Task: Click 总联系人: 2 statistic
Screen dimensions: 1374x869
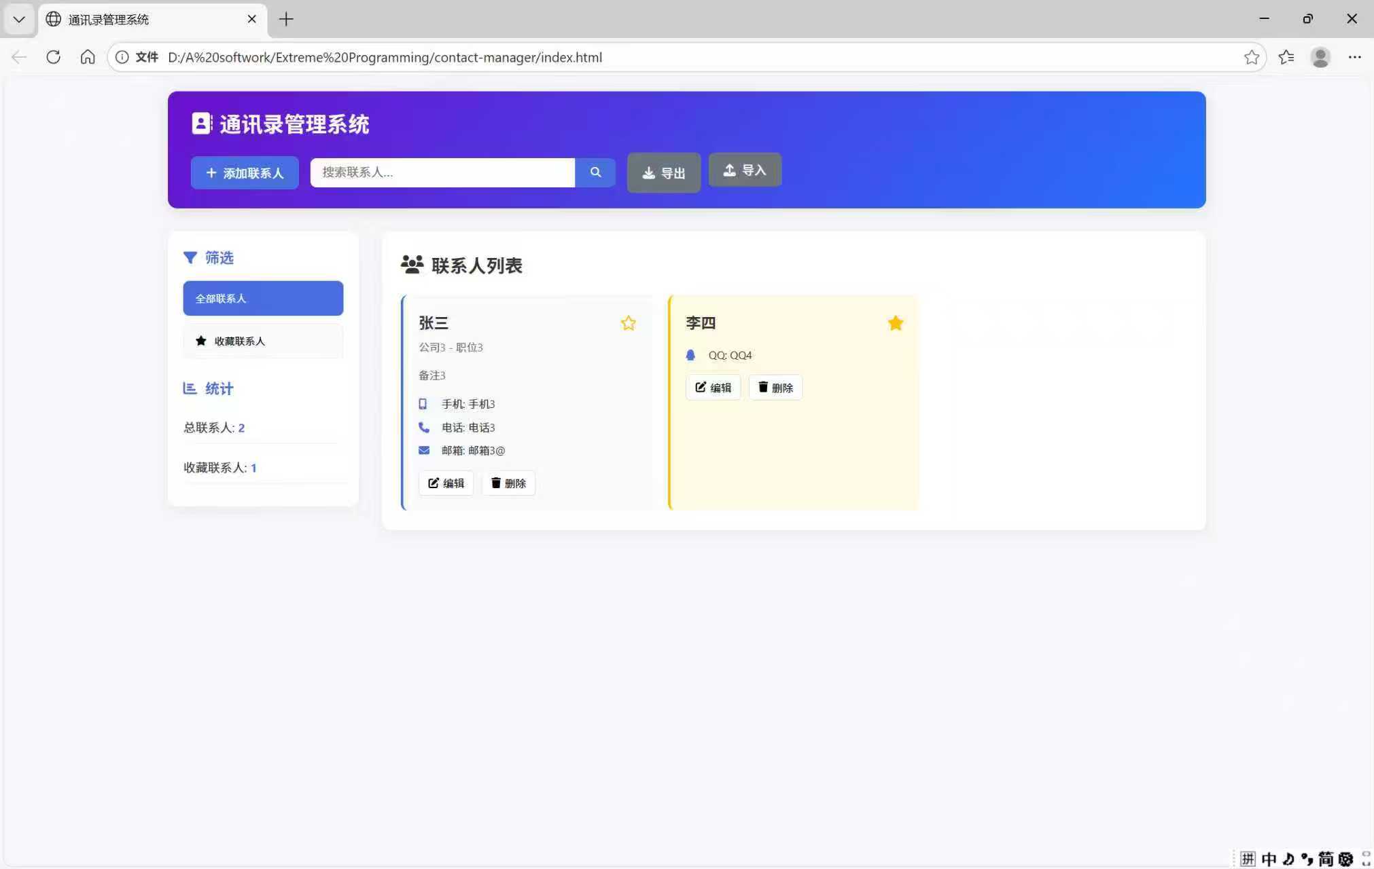Action: coord(214,428)
